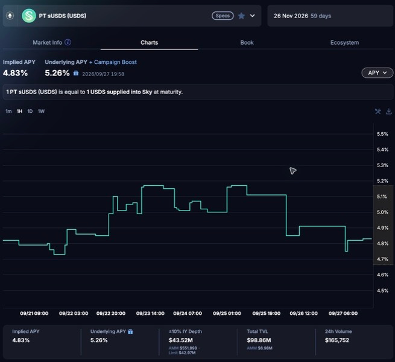
Task: Click the Implied APY 4.83% header value
Action: [15, 73]
